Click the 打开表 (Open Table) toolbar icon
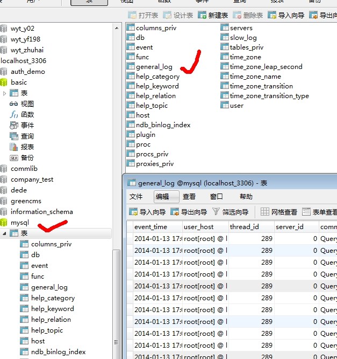The image size is (337, 359). click(132, 16)
